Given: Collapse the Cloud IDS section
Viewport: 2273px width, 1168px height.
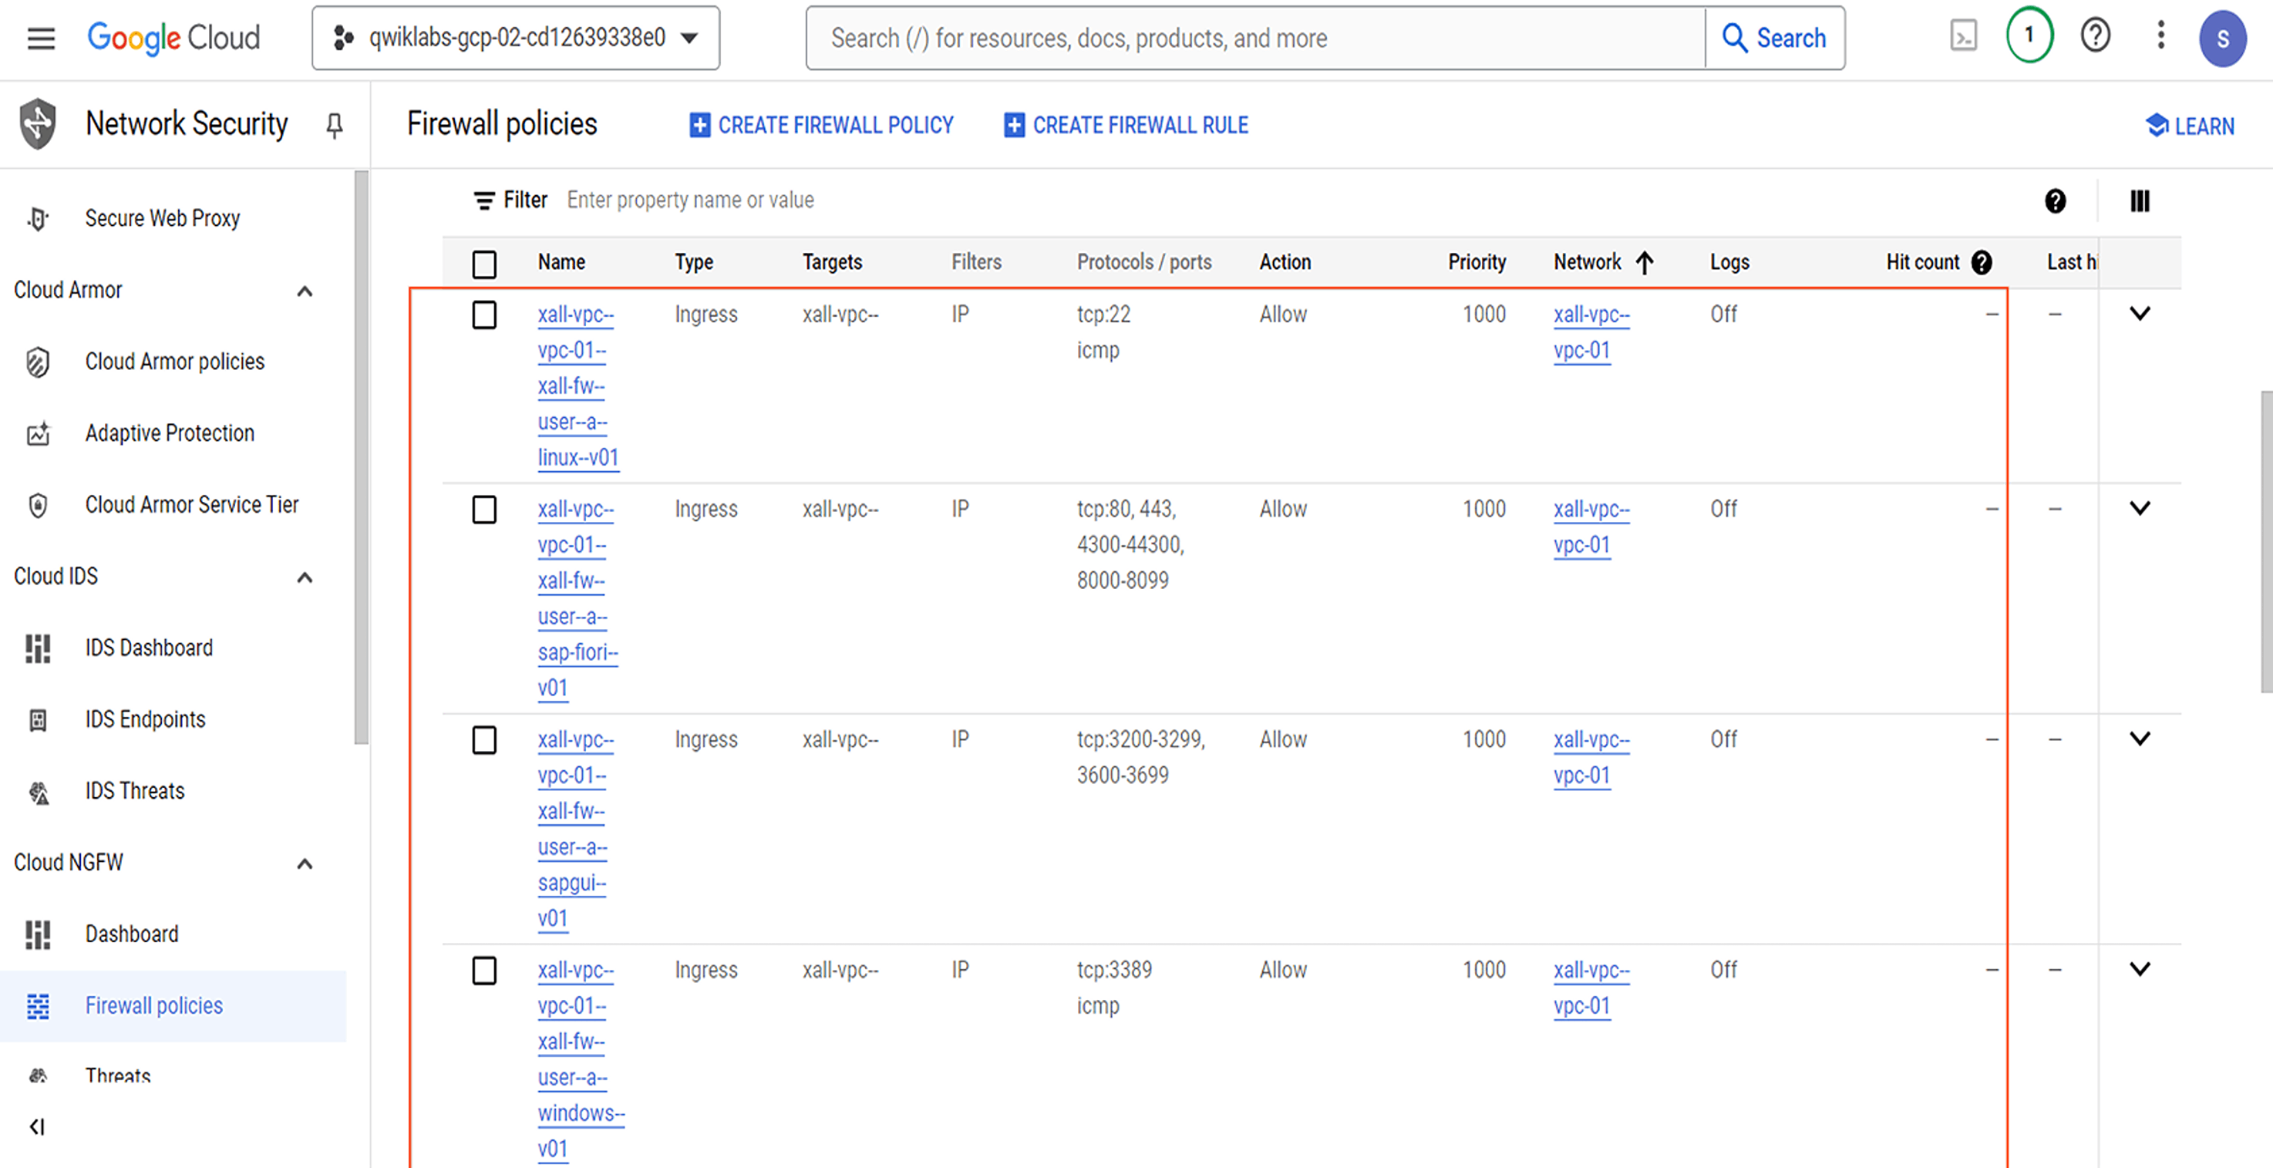Looking at the screenshot, I should coord(305,577).
